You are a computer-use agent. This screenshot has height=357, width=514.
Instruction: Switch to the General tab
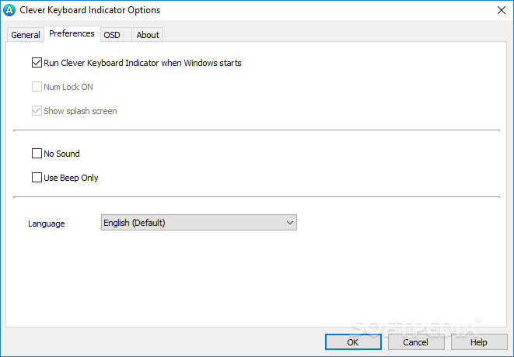coord(26,35)
